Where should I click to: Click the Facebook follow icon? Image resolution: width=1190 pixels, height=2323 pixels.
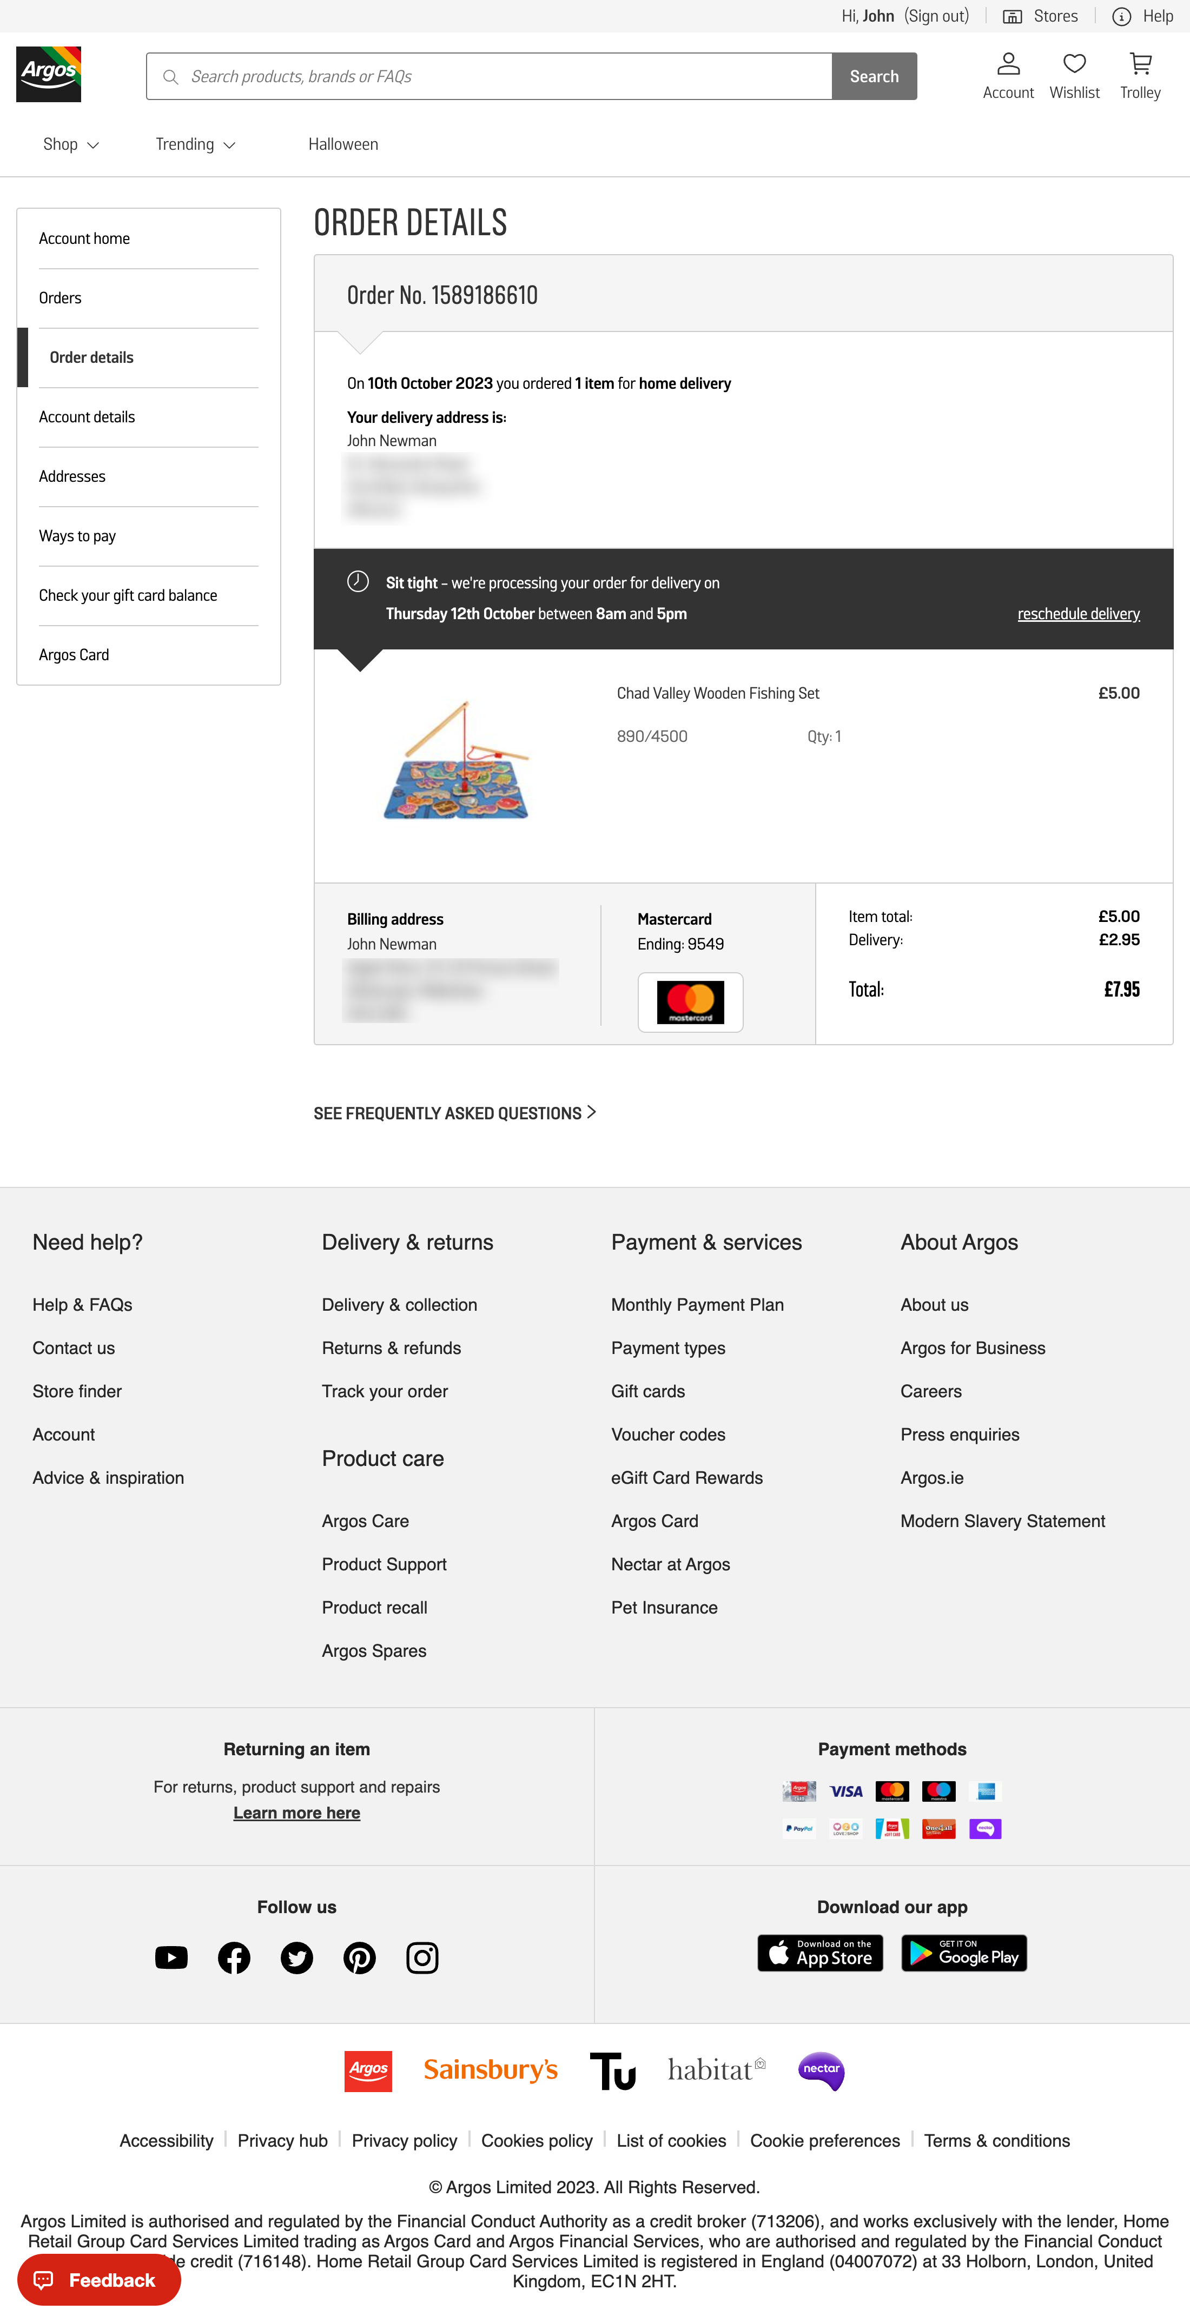[x=234, y=1958]
